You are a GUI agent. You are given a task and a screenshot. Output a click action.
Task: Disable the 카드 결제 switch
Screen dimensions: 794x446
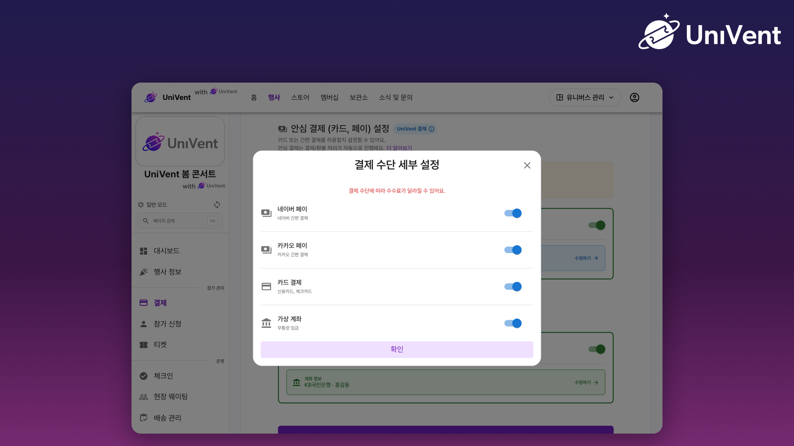[x=513, y=287]
